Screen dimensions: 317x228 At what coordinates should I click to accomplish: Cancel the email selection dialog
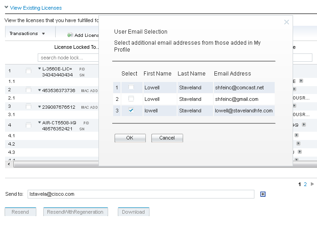coord(167,138)
